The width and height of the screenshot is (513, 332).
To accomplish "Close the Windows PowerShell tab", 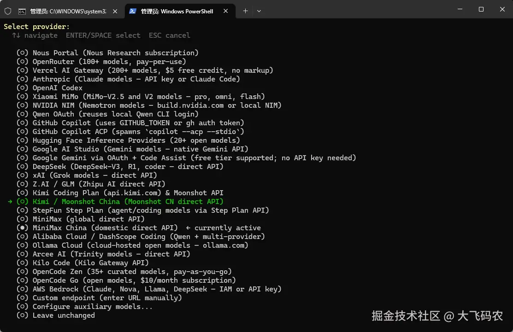I will (226, 11).
